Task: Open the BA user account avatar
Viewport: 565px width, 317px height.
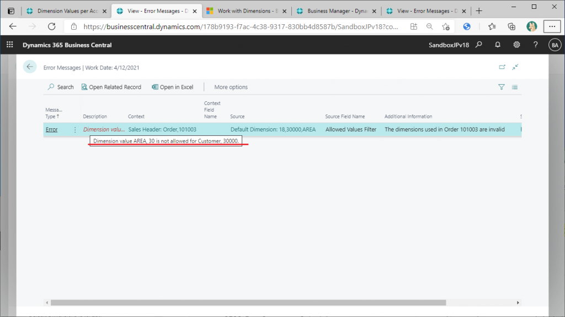Action: 555,45
